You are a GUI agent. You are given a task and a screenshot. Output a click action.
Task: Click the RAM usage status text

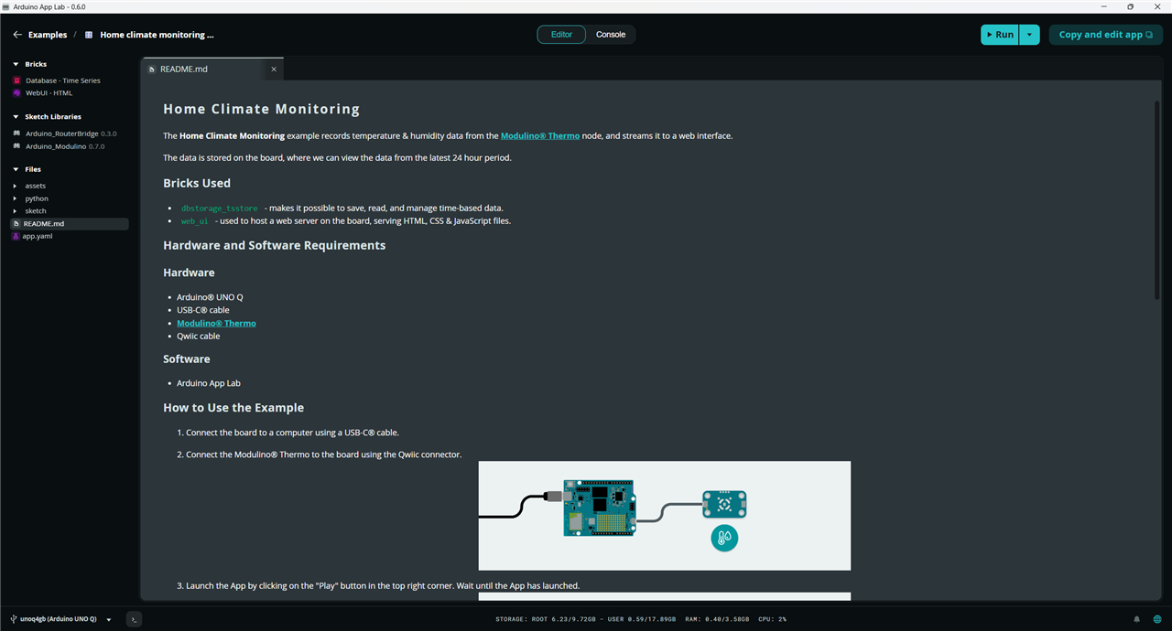tap(717, 619)
